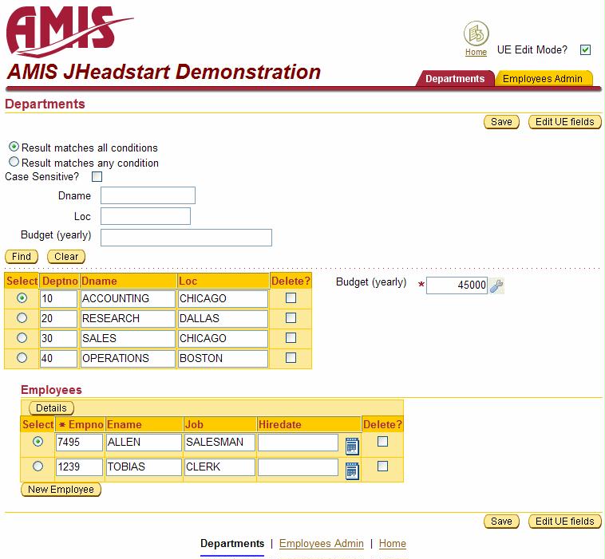Open the Departments tab
The image size is (605, 559).
tap(454, 79)
